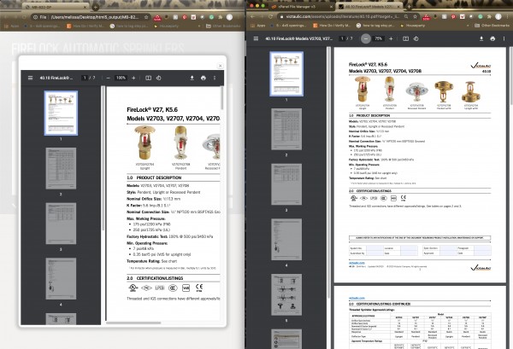The width and height of the screenshot is (513, 349).
Task: Open Extensions puzzle icon in right browser
Action: (x=489, y=16)
